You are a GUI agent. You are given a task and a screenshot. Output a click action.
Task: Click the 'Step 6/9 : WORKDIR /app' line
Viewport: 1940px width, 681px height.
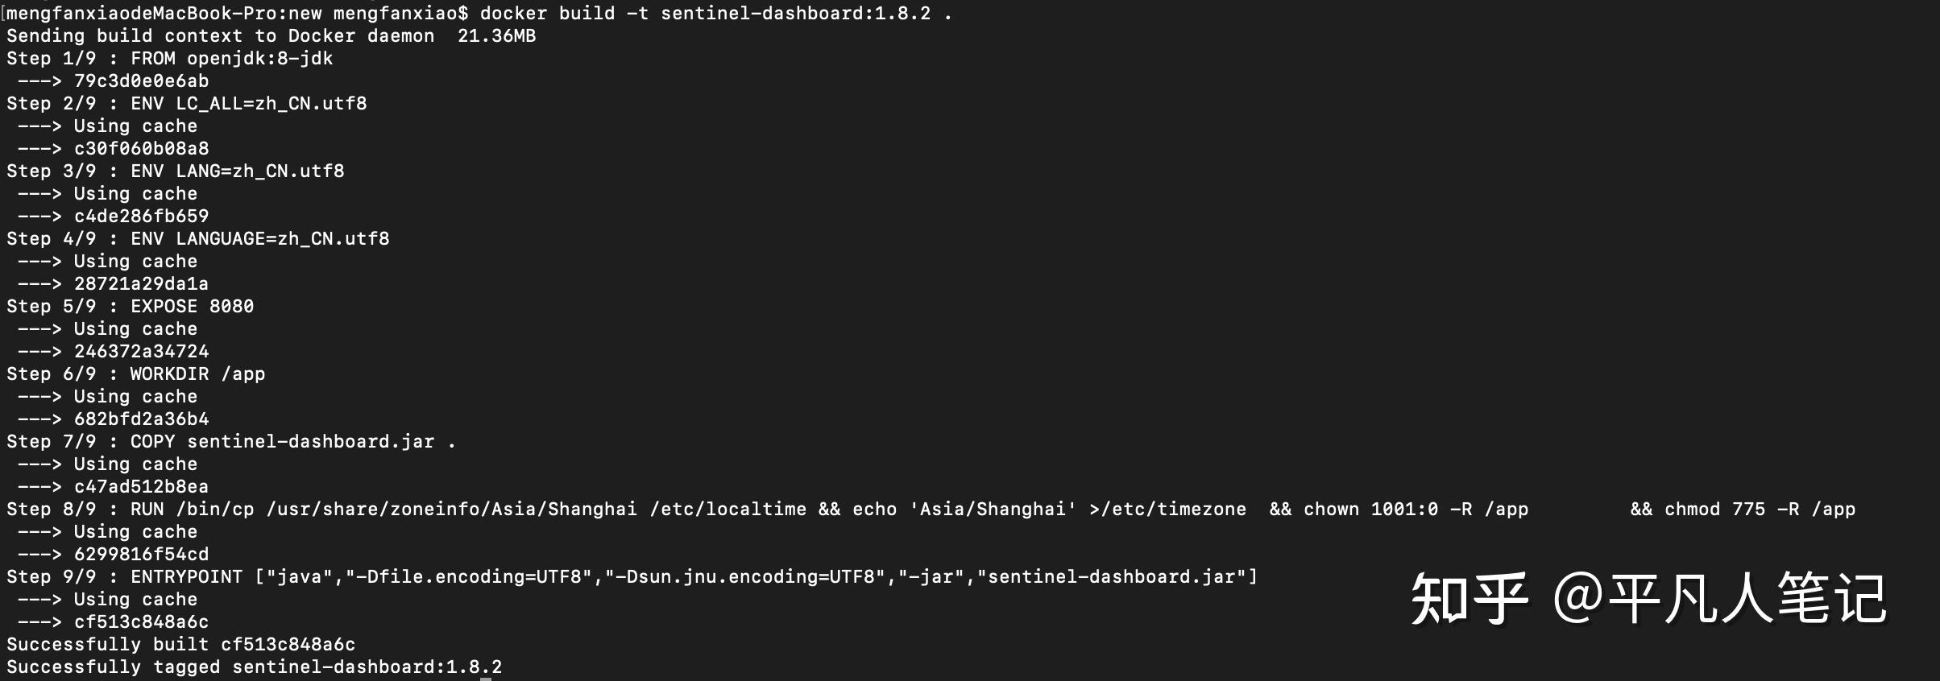(x=136, y=374)
